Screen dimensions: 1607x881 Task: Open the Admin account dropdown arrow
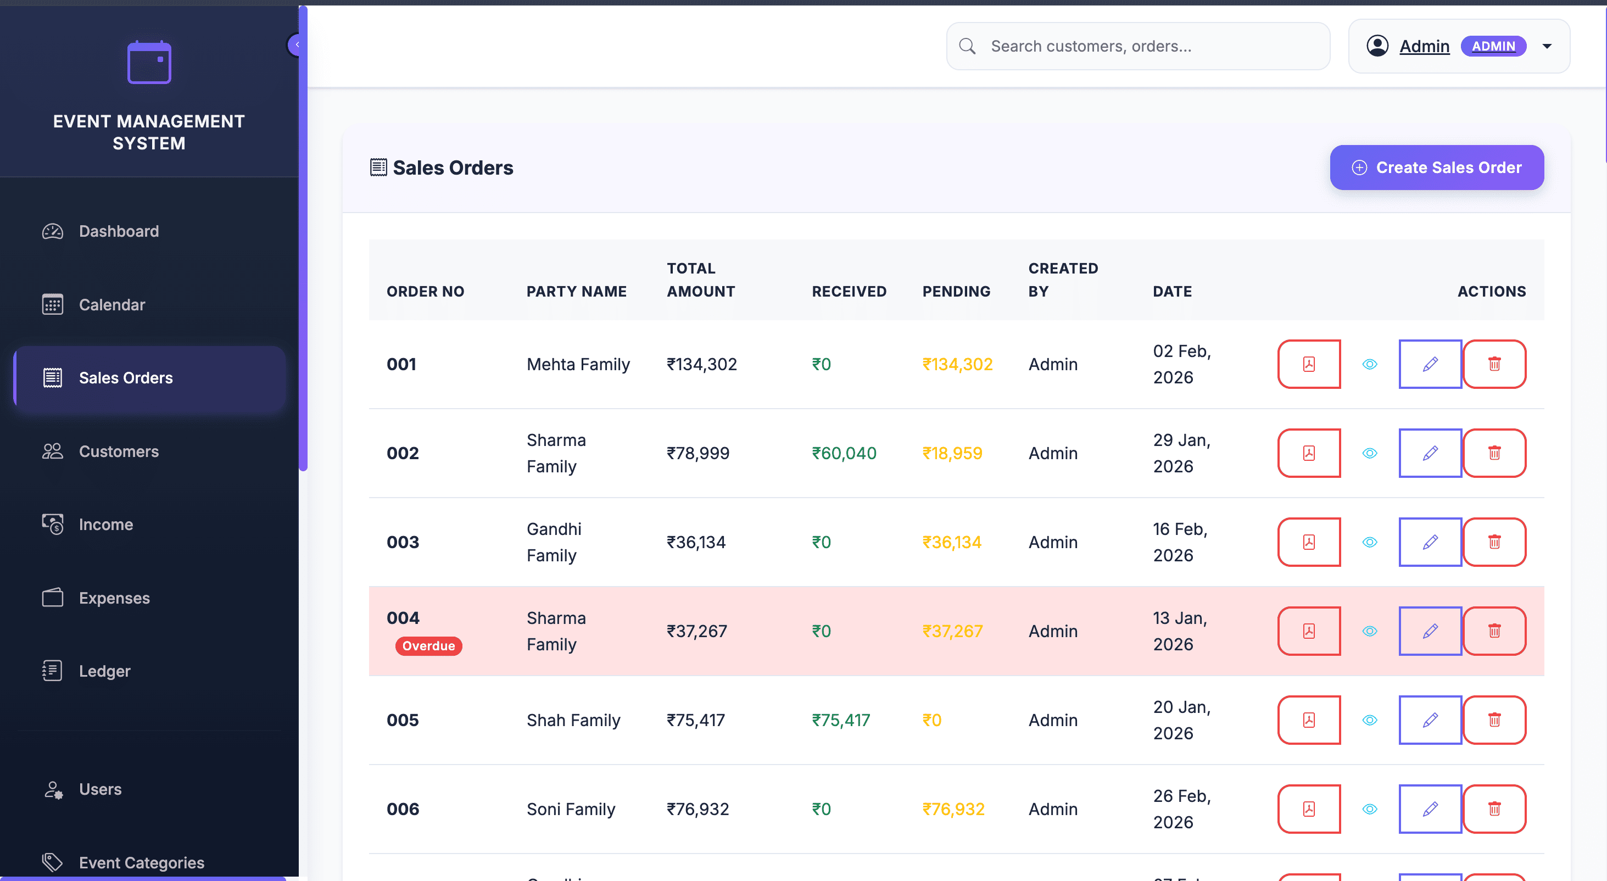1547,46
